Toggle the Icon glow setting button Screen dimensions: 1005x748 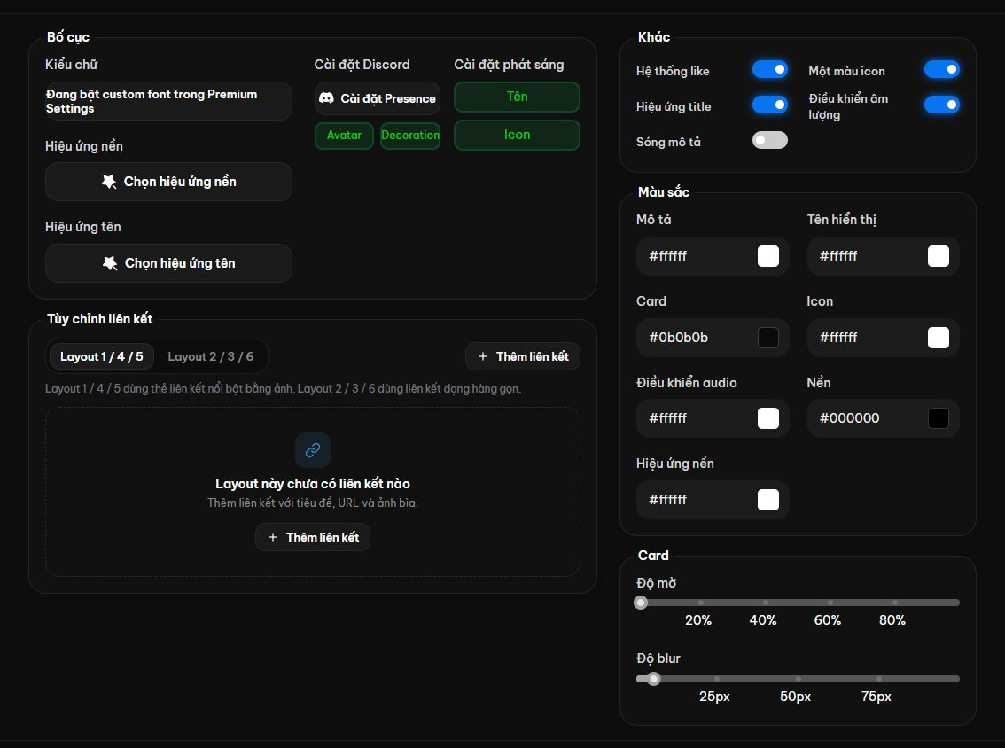click(x=518, y=136)
